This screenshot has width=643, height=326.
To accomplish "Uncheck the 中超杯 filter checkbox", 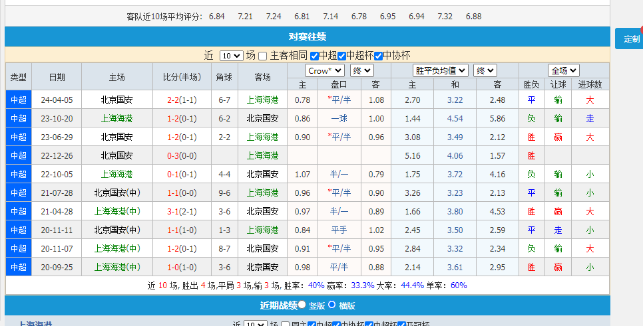I will point(342,56).
